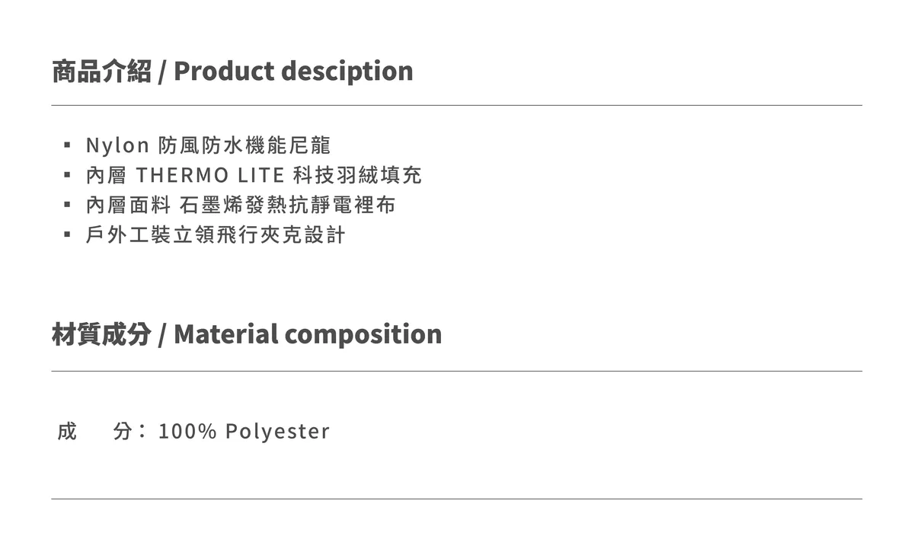
Task: Click the bullet marker before 戶外工裝 line
Action: [x=68, y=234]
